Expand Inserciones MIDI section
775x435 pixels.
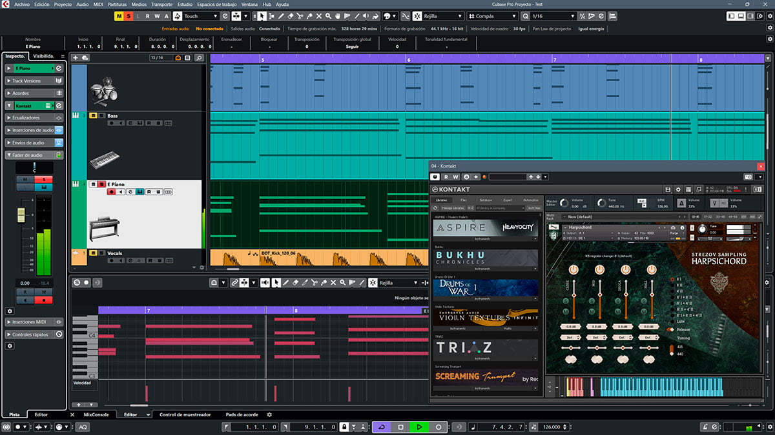tap(34, 322)
